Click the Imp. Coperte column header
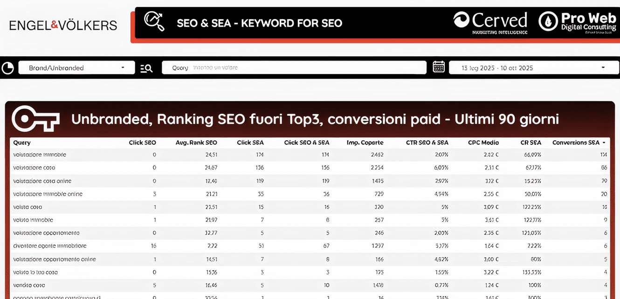 (365, 143)
